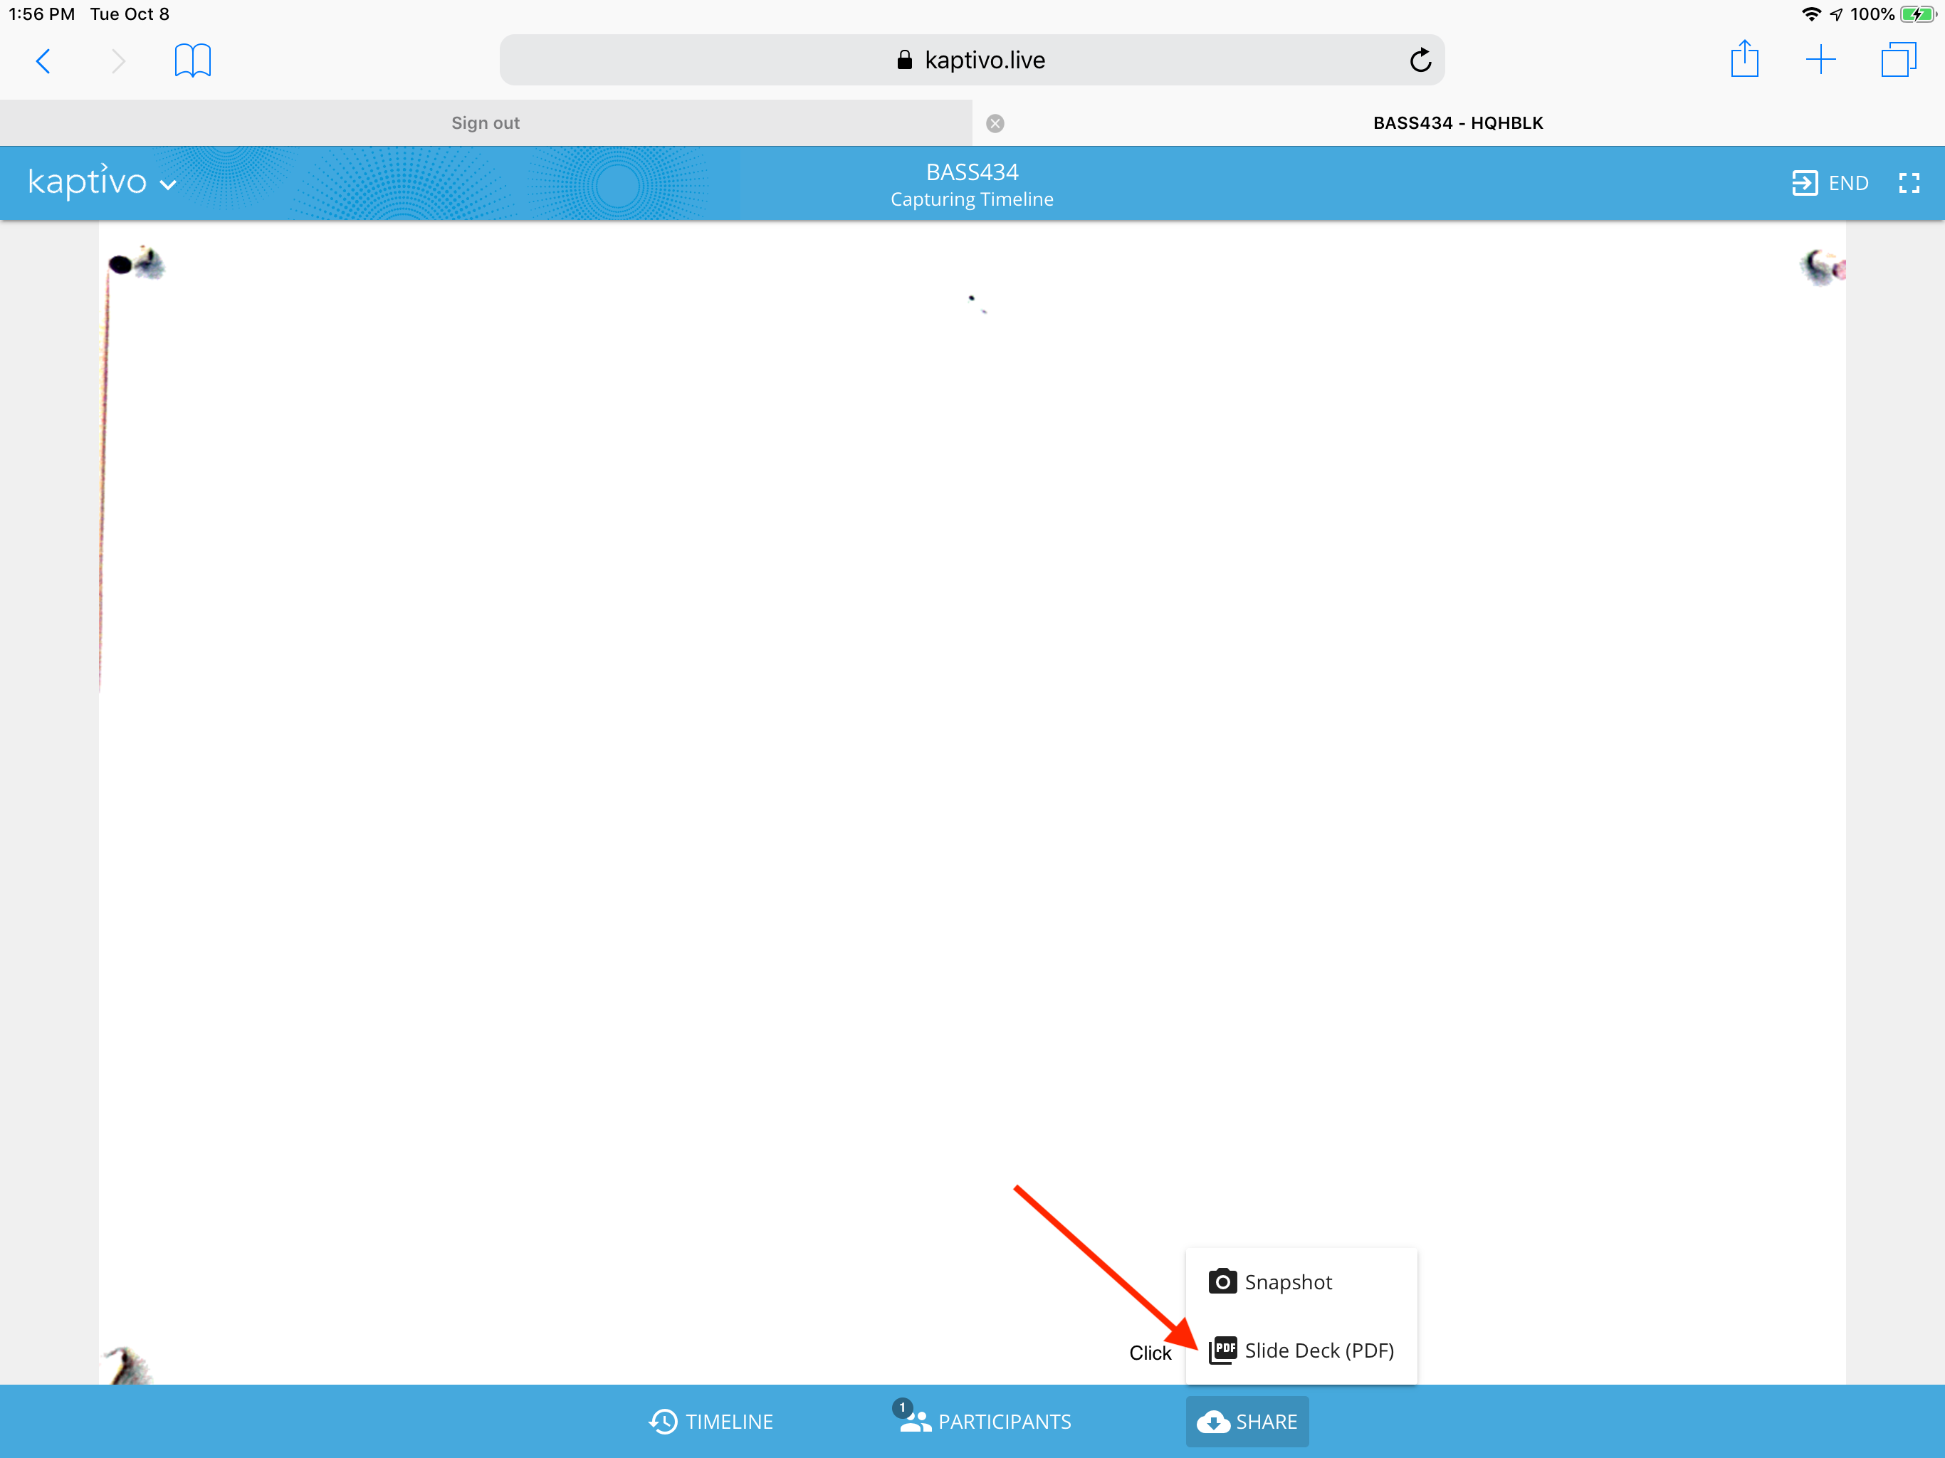Tap the Safari back arrow

click(43, 61)
